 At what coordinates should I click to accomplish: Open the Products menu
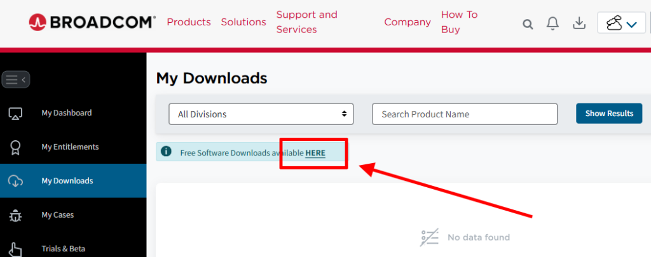click(x=189, y=22)
